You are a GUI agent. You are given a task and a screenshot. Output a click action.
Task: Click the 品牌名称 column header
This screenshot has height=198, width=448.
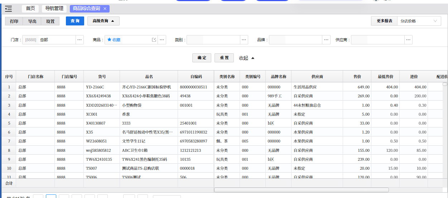(x=279, y=77)
